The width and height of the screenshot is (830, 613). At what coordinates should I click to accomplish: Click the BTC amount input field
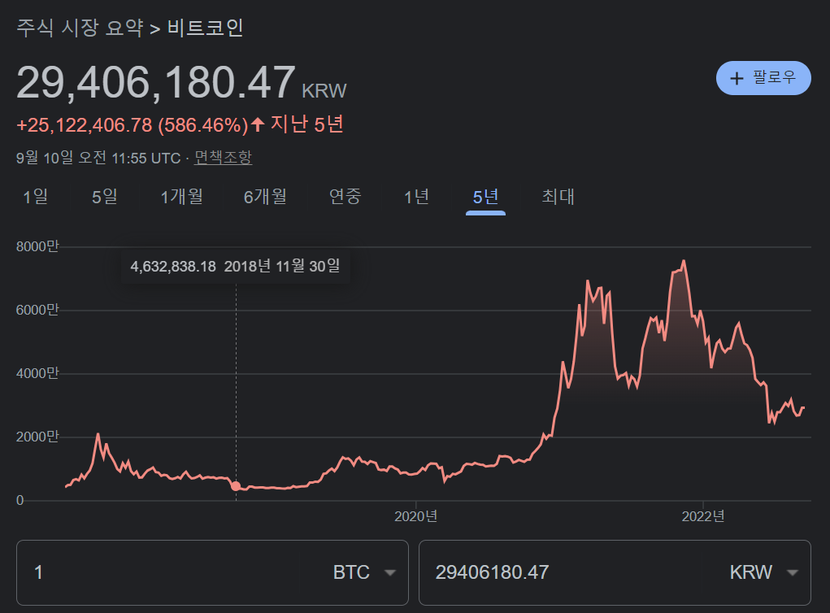(159, 572)
